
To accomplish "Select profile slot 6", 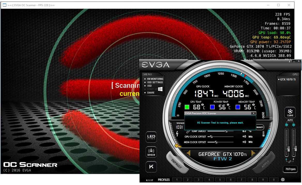I will [231, 180].
